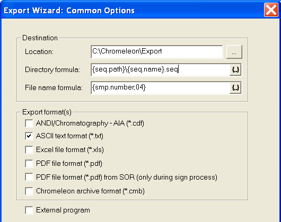Close the Export Wizard dialog

pyautogui.click(x=271, y=10)
